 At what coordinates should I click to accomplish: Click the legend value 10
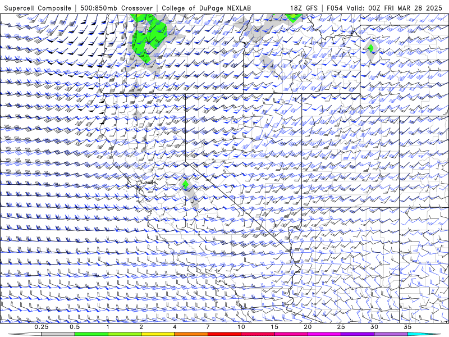(x=241, y=327)
